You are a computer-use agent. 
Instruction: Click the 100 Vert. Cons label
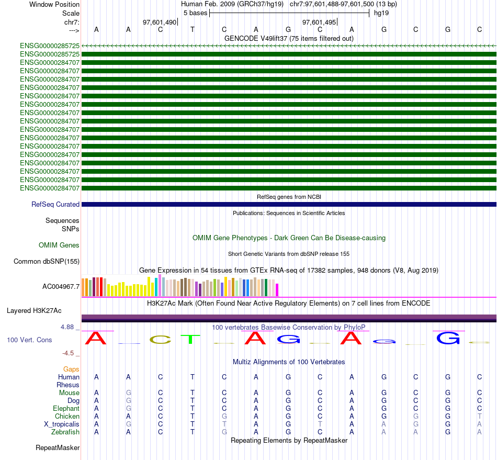(29, 340)
